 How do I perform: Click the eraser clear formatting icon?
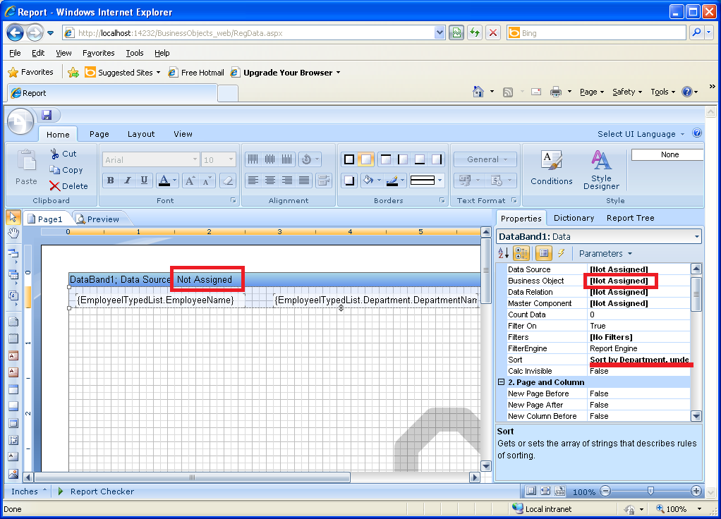point(228,181)
